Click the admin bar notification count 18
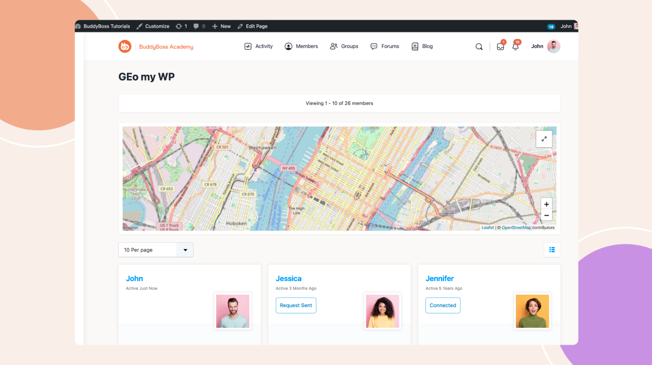The image size is (652, 365). coord(551,27)
